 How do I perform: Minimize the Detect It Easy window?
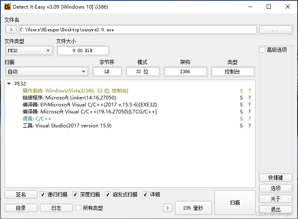tap(250, 7)
